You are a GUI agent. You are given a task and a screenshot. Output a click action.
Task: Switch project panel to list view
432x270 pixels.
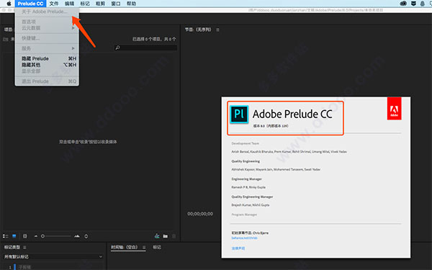click(5, 236)
